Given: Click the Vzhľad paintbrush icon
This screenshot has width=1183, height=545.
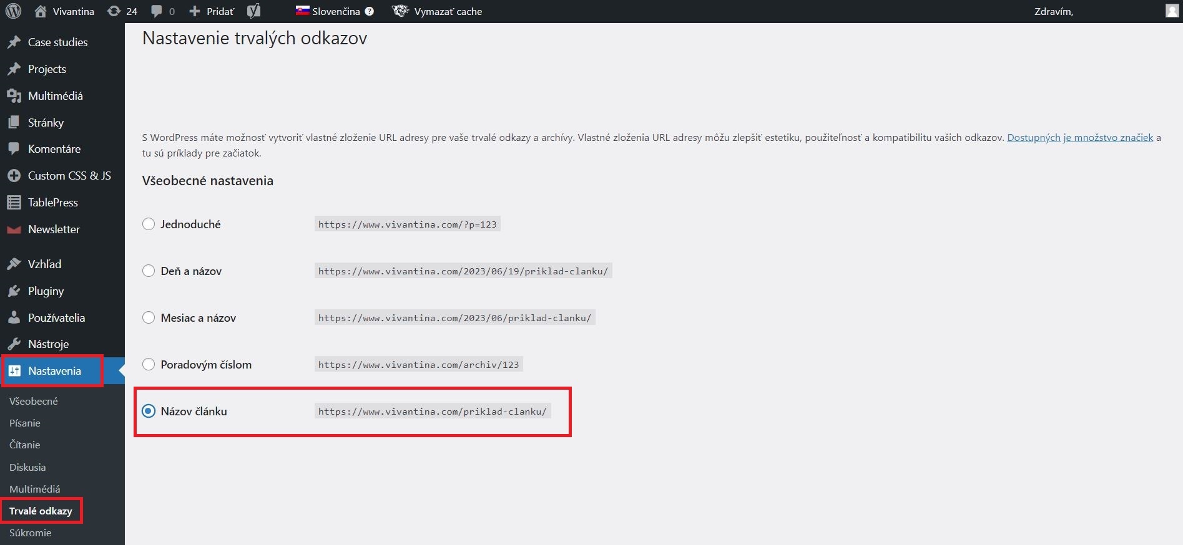Looking at the screenshot, I should click(14, 264).
